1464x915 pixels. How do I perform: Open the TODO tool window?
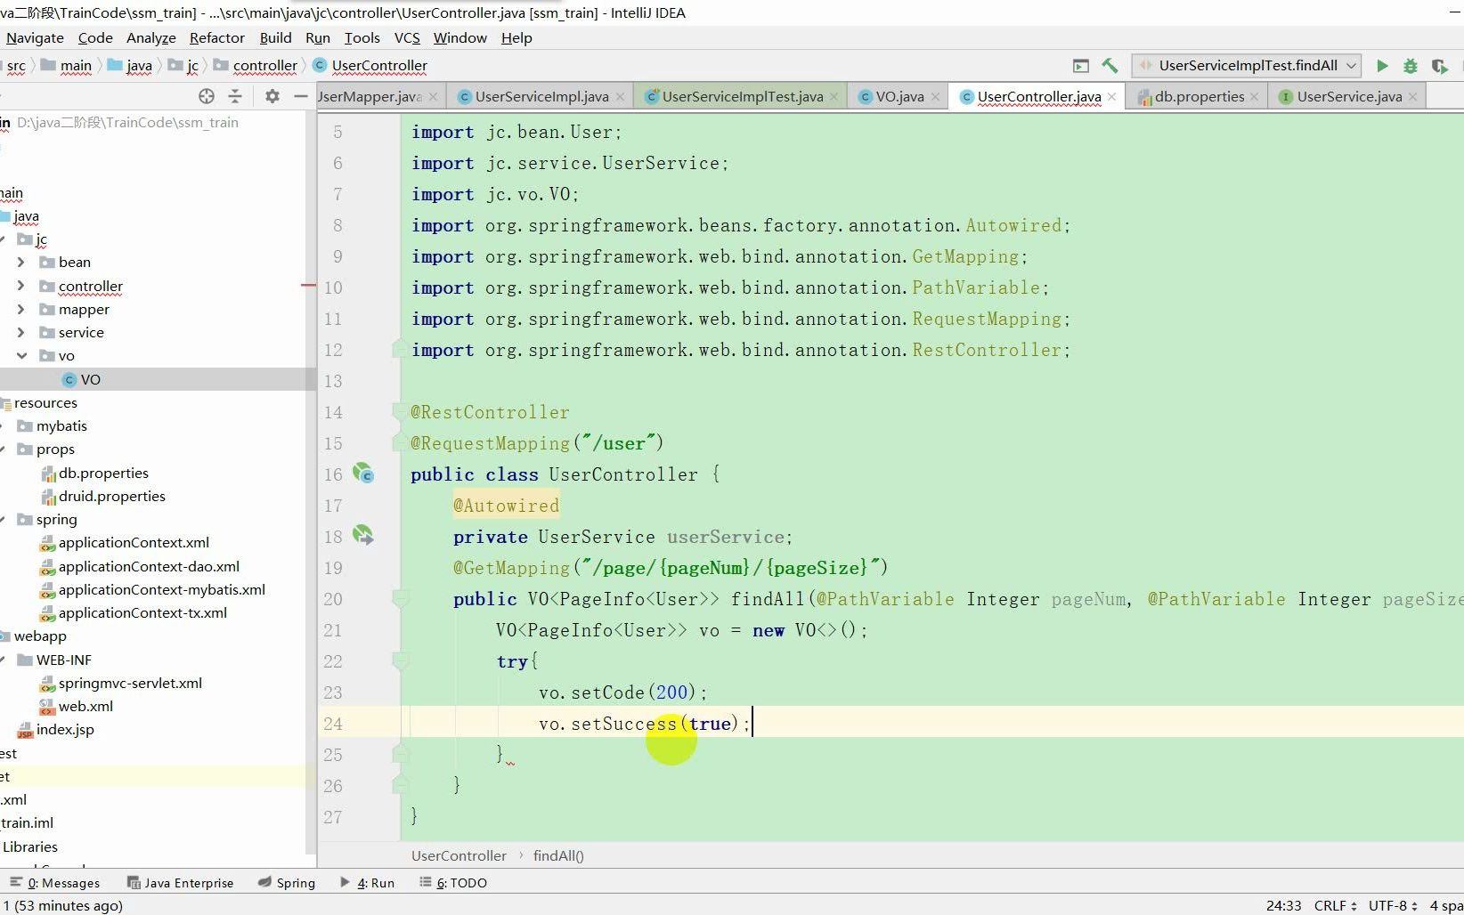click(454, 883)
